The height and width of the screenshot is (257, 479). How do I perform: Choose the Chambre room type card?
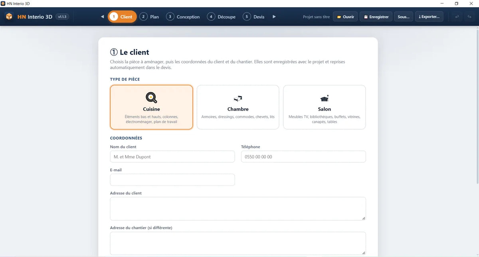coord(238,107)
